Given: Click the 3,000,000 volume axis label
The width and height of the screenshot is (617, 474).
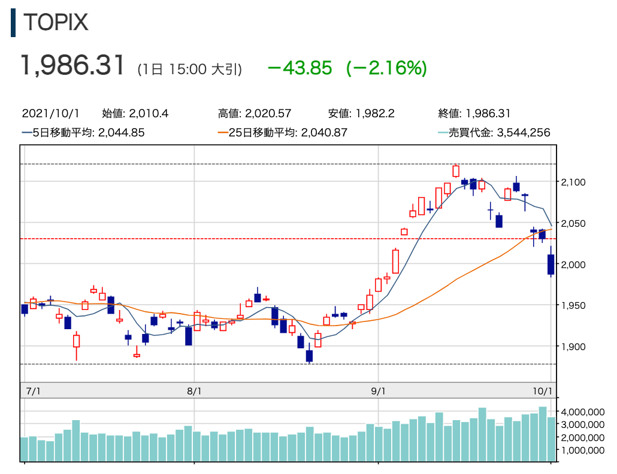Looking at the screenshot, I should pyautogui.click(x=583, y=424).
